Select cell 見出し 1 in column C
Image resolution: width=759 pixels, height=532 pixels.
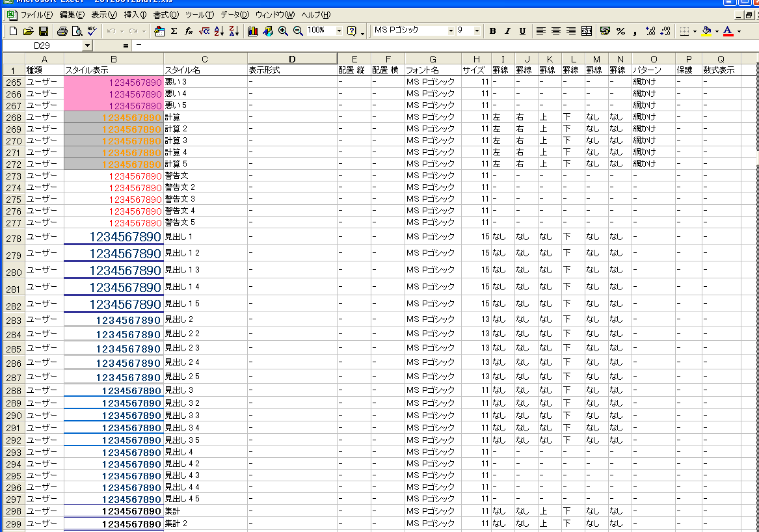point(206,237)
